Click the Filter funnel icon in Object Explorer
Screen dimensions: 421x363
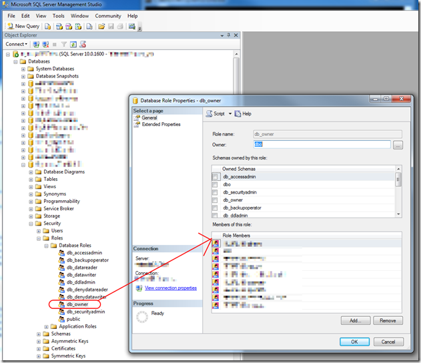tap(63, 44)
